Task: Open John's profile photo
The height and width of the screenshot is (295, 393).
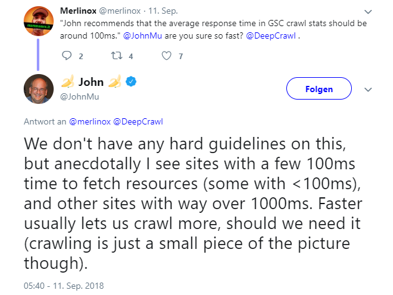Action: point(38,89)
